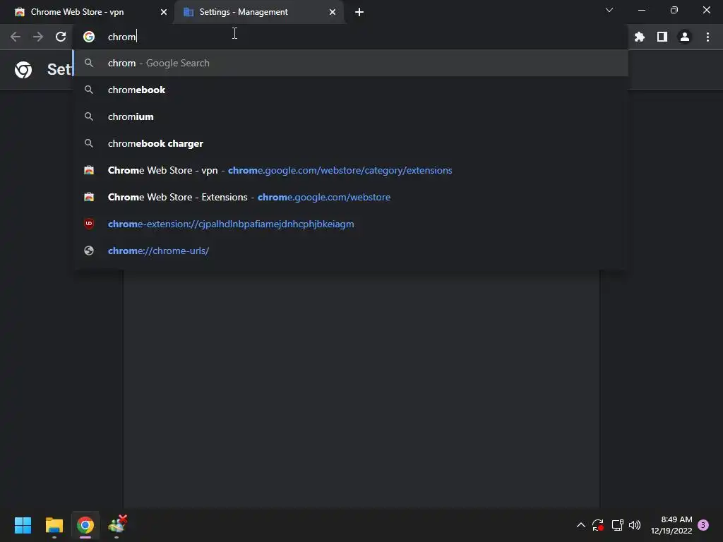Open the Chrome three-dot menu

click(x=707, y=37)
